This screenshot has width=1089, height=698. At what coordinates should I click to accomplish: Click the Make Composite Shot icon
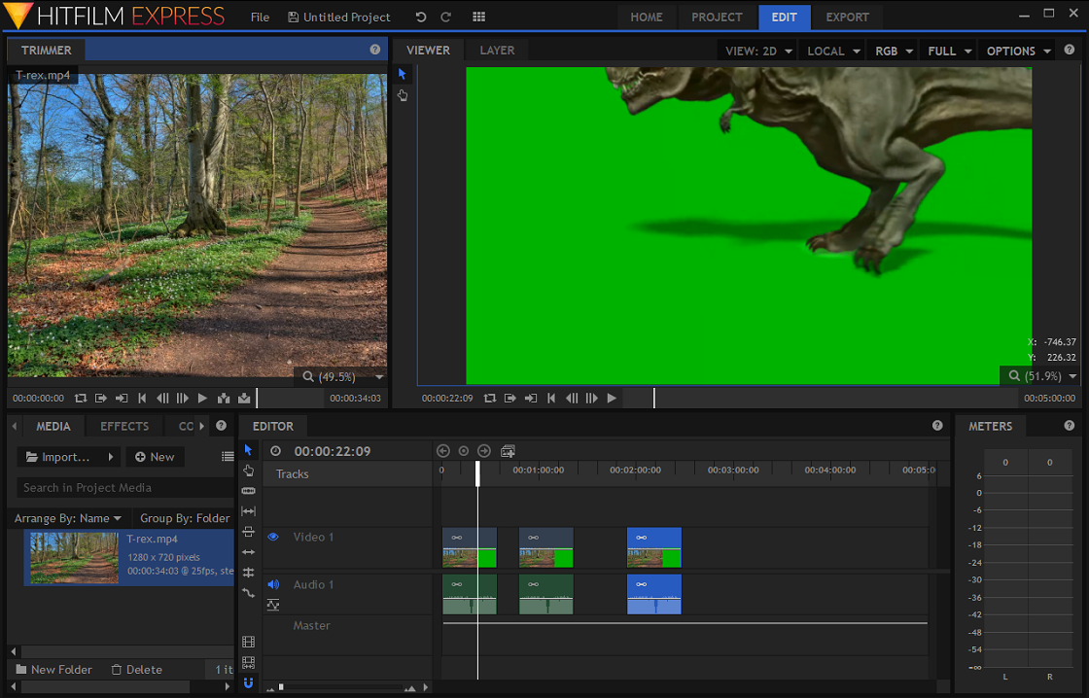pos(508,451)
